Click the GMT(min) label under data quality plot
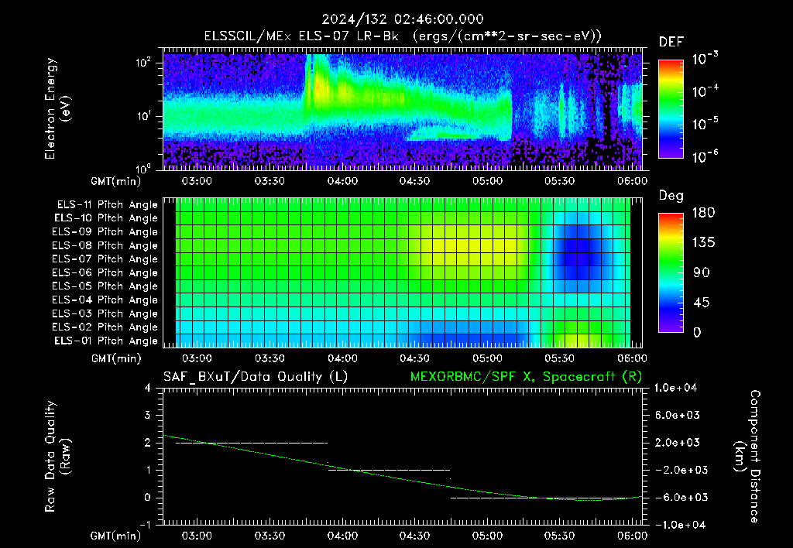 116,536
